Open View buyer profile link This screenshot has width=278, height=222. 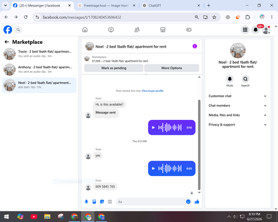pos(152,91)
